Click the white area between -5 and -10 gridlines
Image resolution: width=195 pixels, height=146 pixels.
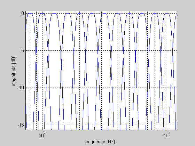(x=92, y=69)
